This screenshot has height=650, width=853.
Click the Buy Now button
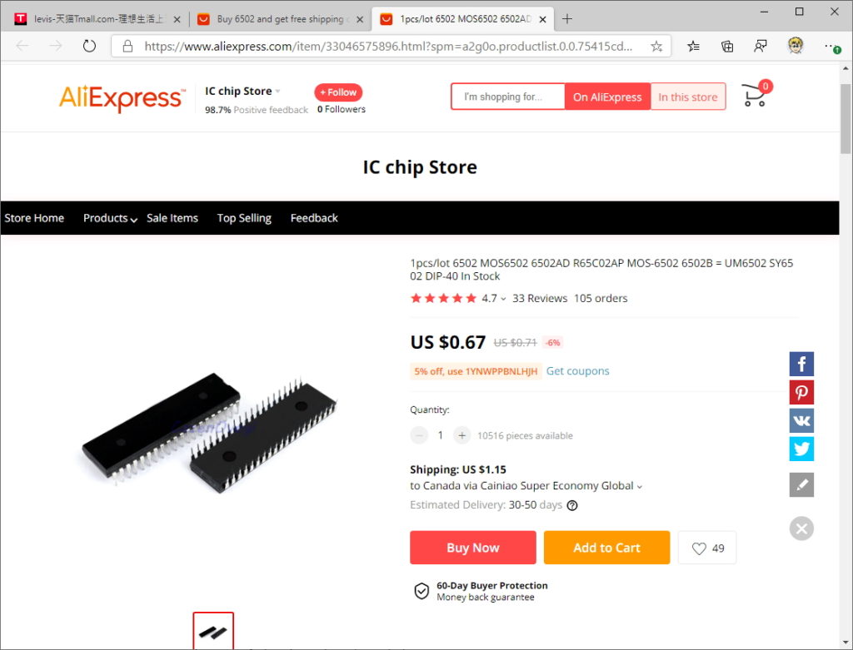(x=473, y=548)
